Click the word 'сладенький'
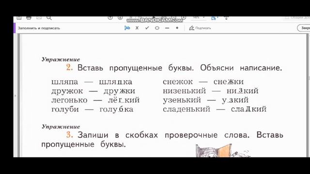Image resolution: width=310 pixels, height=174 pixels. click(x=186, y=109)
